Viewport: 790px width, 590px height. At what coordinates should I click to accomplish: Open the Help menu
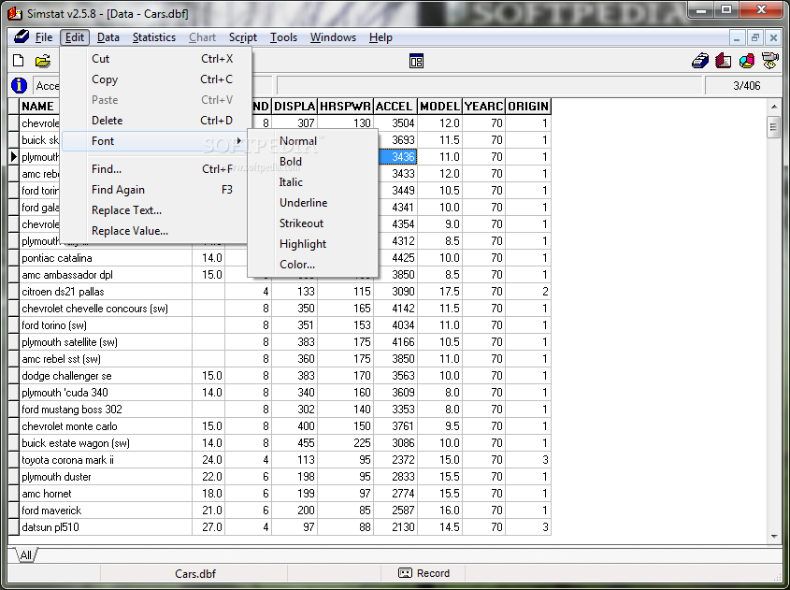(x=381, y=37)
